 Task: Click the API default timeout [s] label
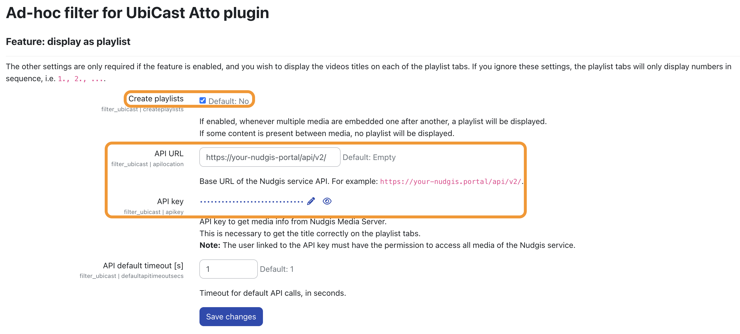(143, 266)
